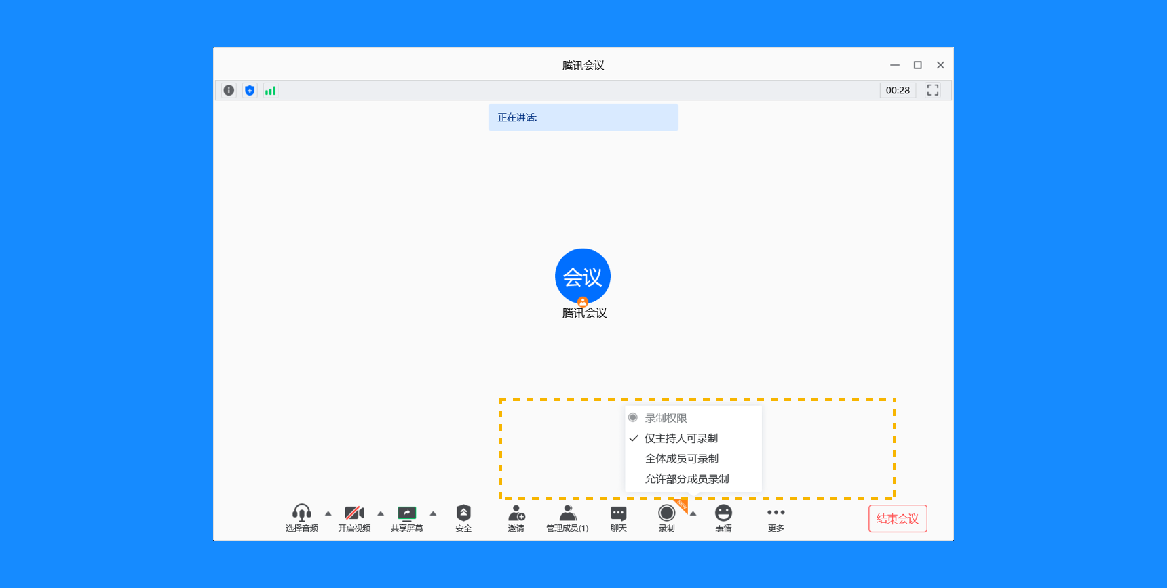This screenshot has width=1167, height=588.
Task: Click the 00:28 meeting timer
Action: [x=898, y=90]
